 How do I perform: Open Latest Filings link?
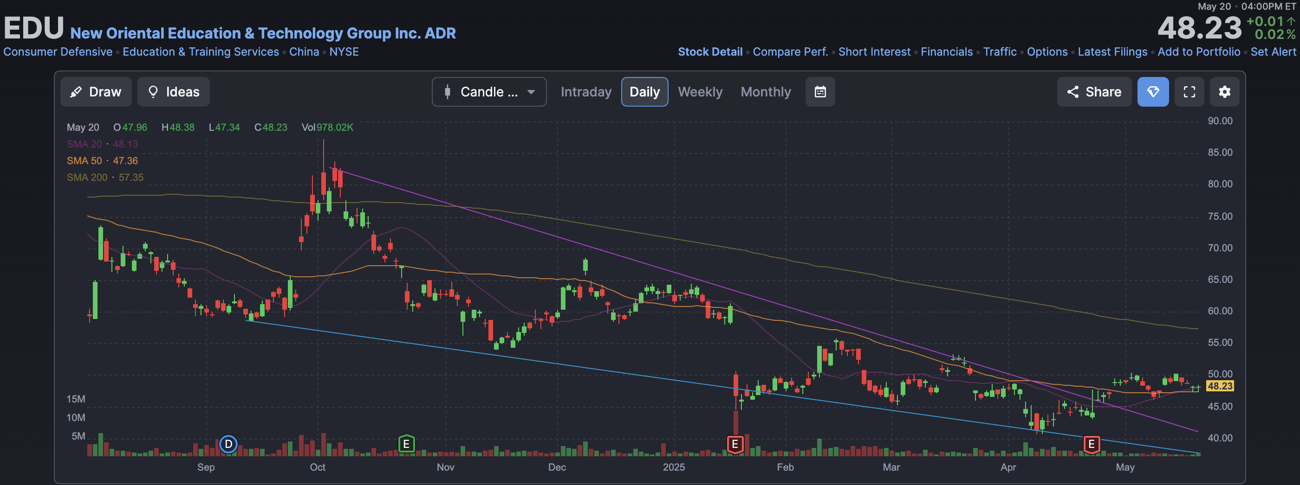tap(1112, 52)
